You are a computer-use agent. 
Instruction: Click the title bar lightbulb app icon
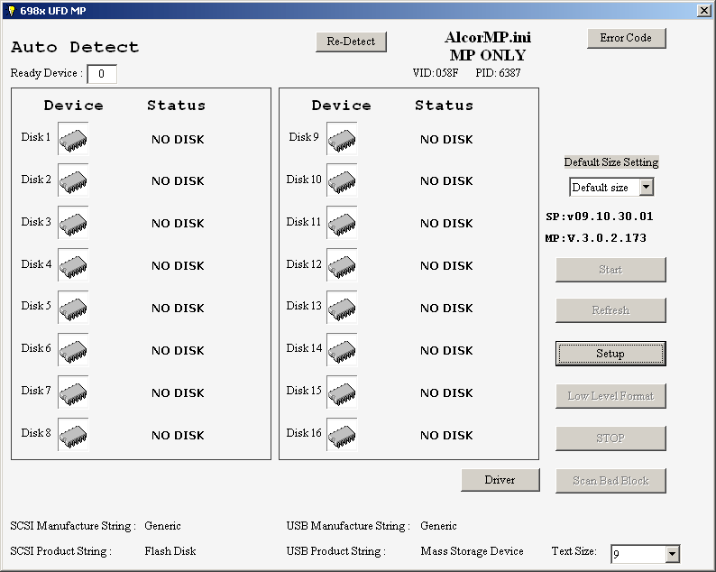click(11, 10)
